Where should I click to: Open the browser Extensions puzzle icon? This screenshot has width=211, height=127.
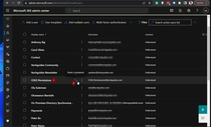(179, 3)
